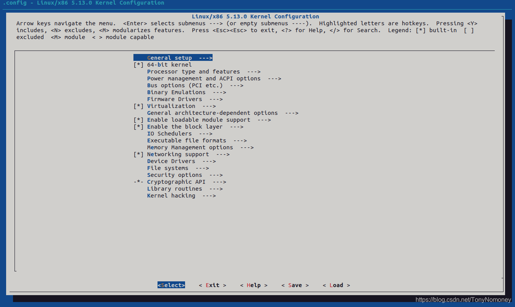
Task: Open Kernel hacking submenu
Action: pos(182,196)
